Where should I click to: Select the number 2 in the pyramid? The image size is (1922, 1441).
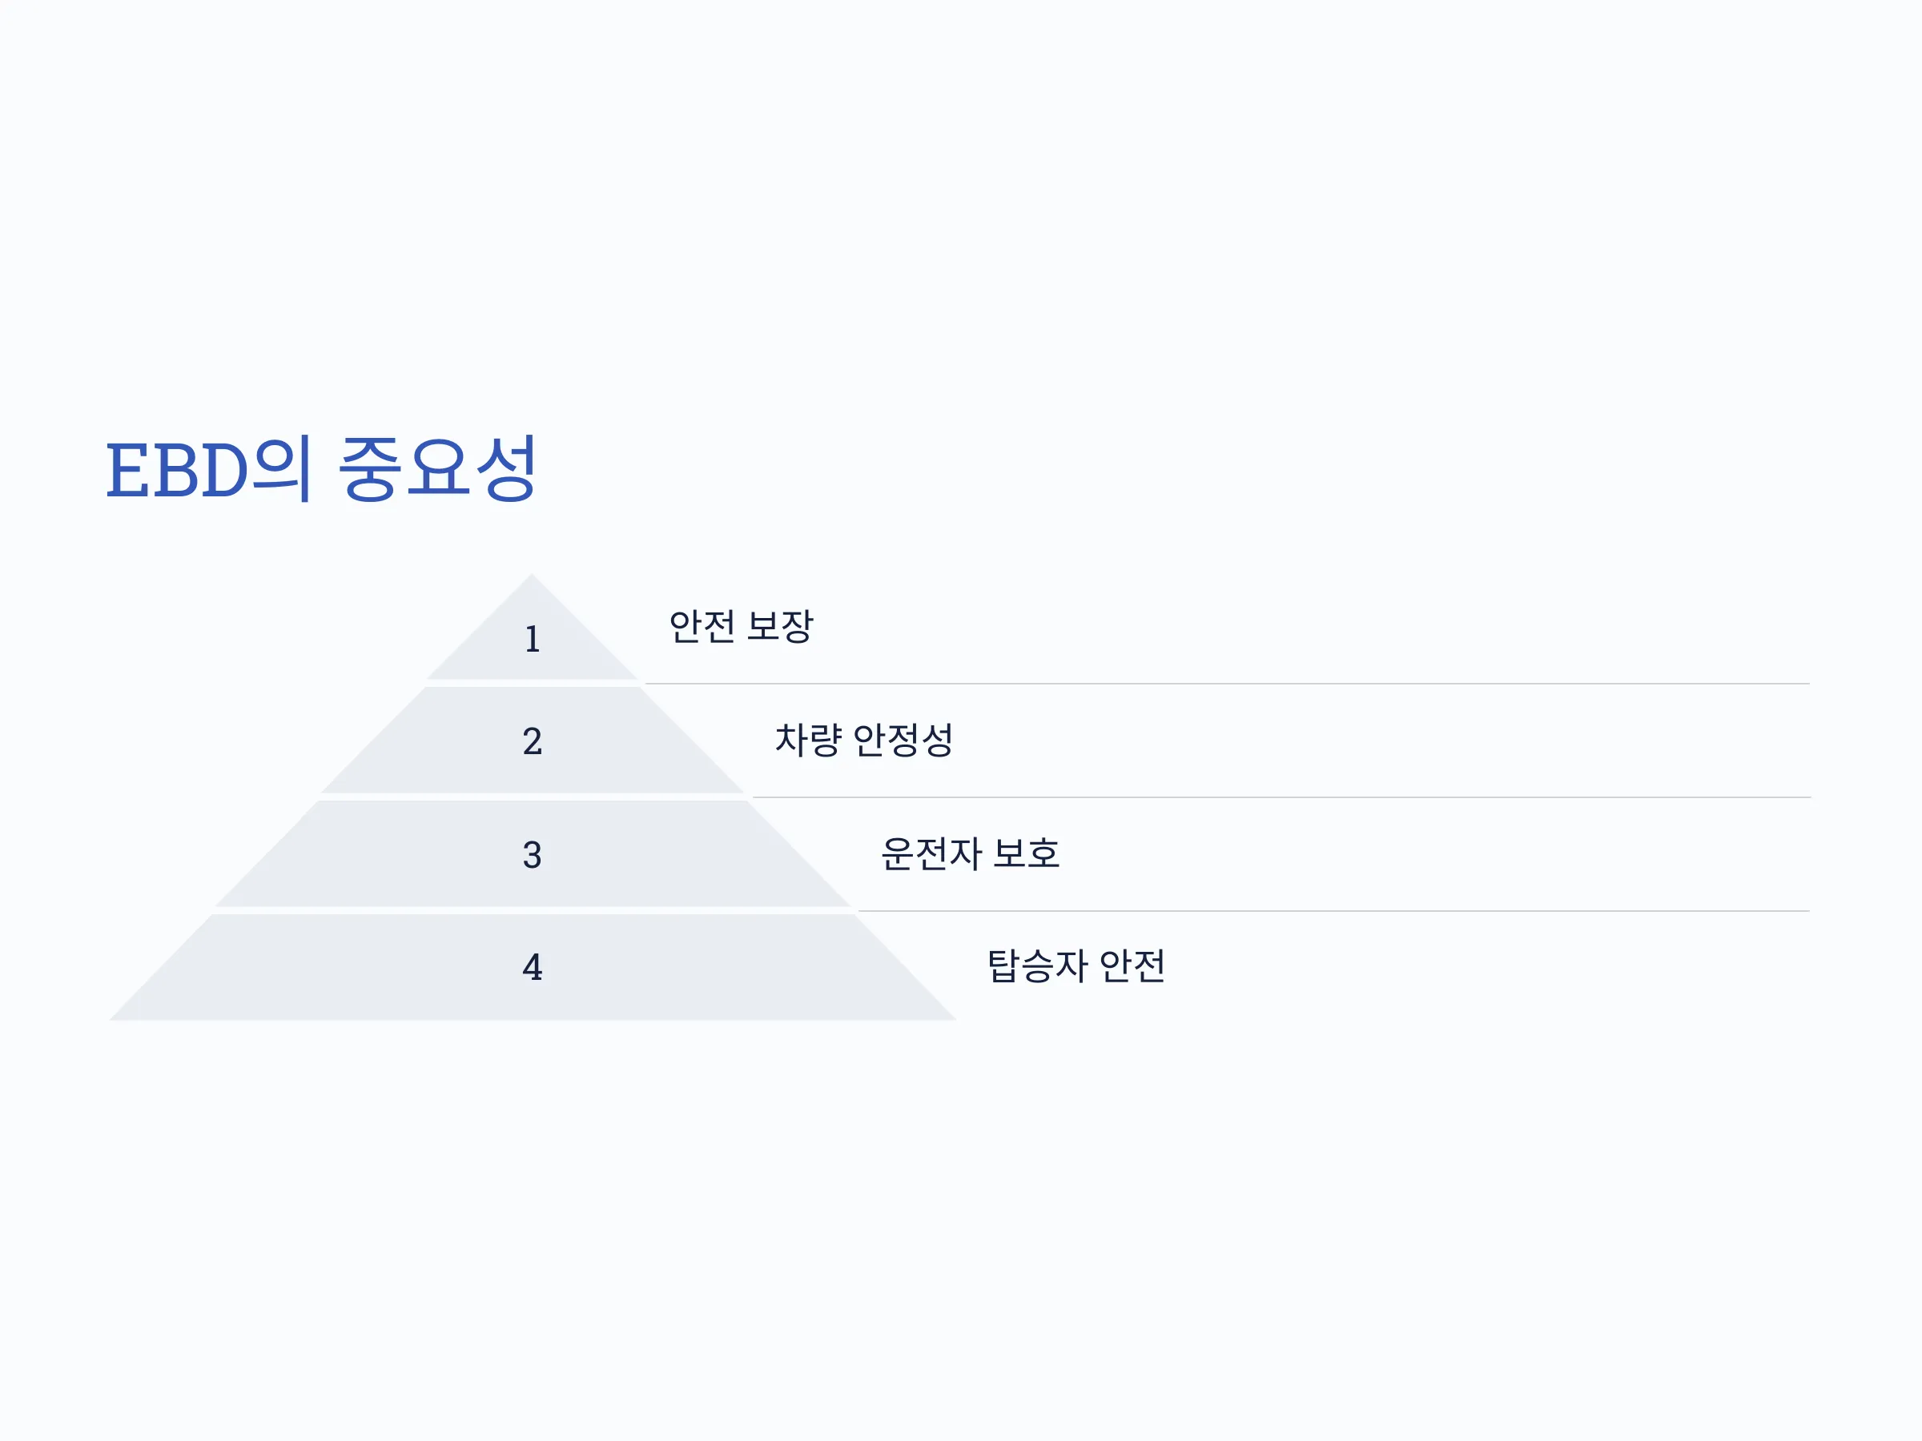[x=533, y=741]
